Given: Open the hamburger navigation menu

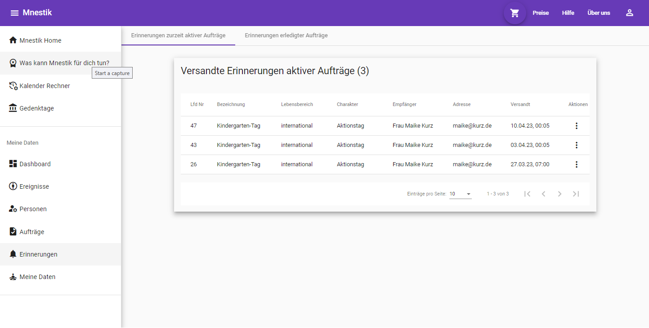Looking at the screenshot, I should coord(14,13).
